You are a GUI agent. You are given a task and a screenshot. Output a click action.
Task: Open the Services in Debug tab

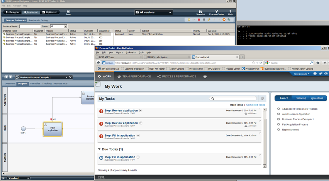point(38,20)
